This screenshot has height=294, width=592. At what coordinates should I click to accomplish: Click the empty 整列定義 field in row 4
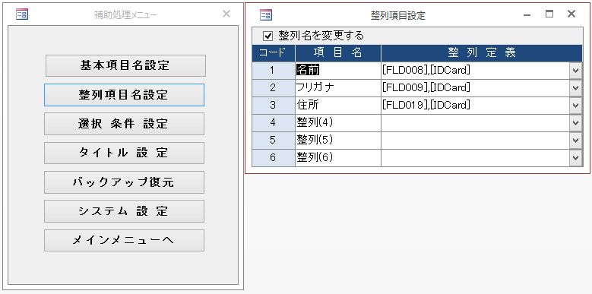click(x=475, y=123)
